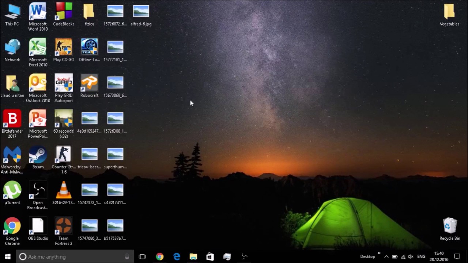Select the Open Broadcaster shortcut
Viewport: 468px width, 263px height.
[38, 196]
